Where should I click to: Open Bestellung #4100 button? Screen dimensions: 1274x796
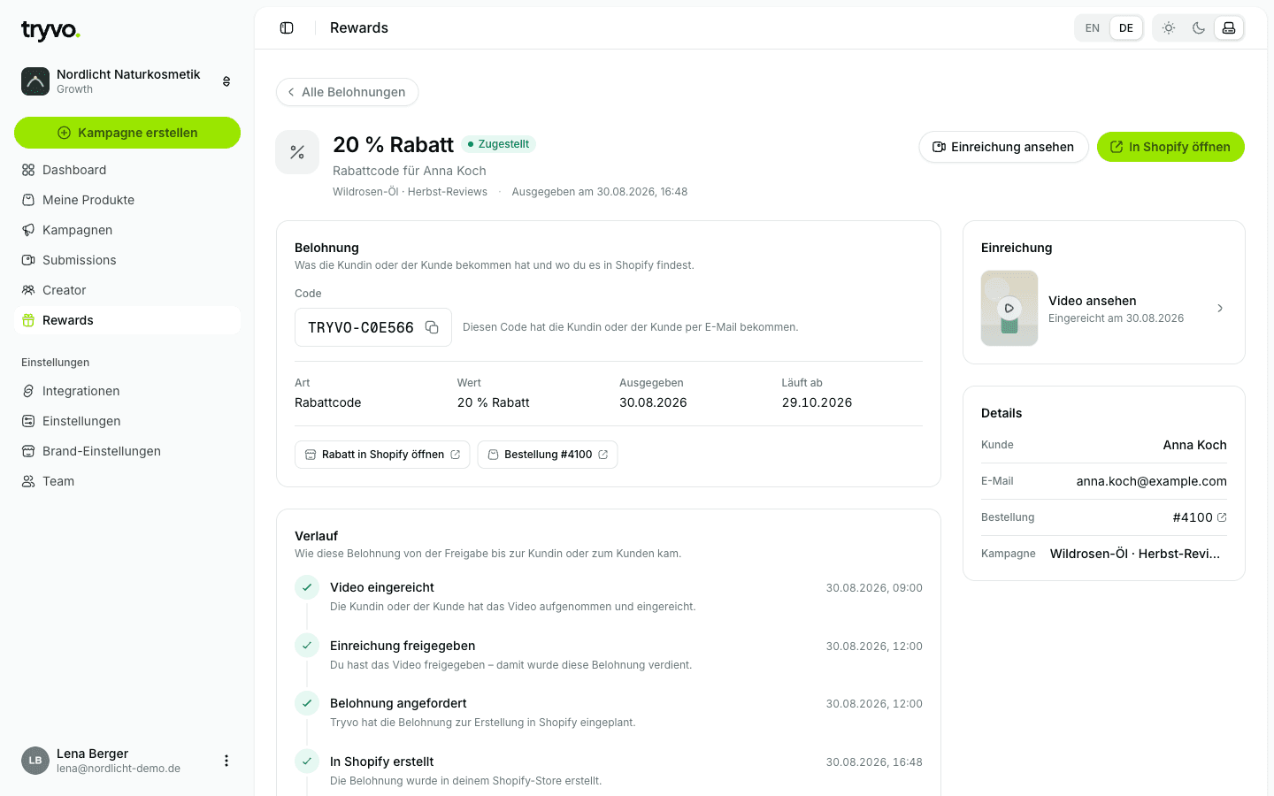click(x=548, y=455)
